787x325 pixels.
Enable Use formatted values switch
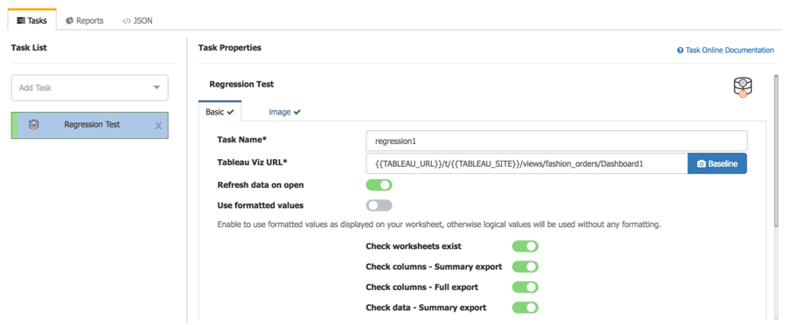click(379, 205)
